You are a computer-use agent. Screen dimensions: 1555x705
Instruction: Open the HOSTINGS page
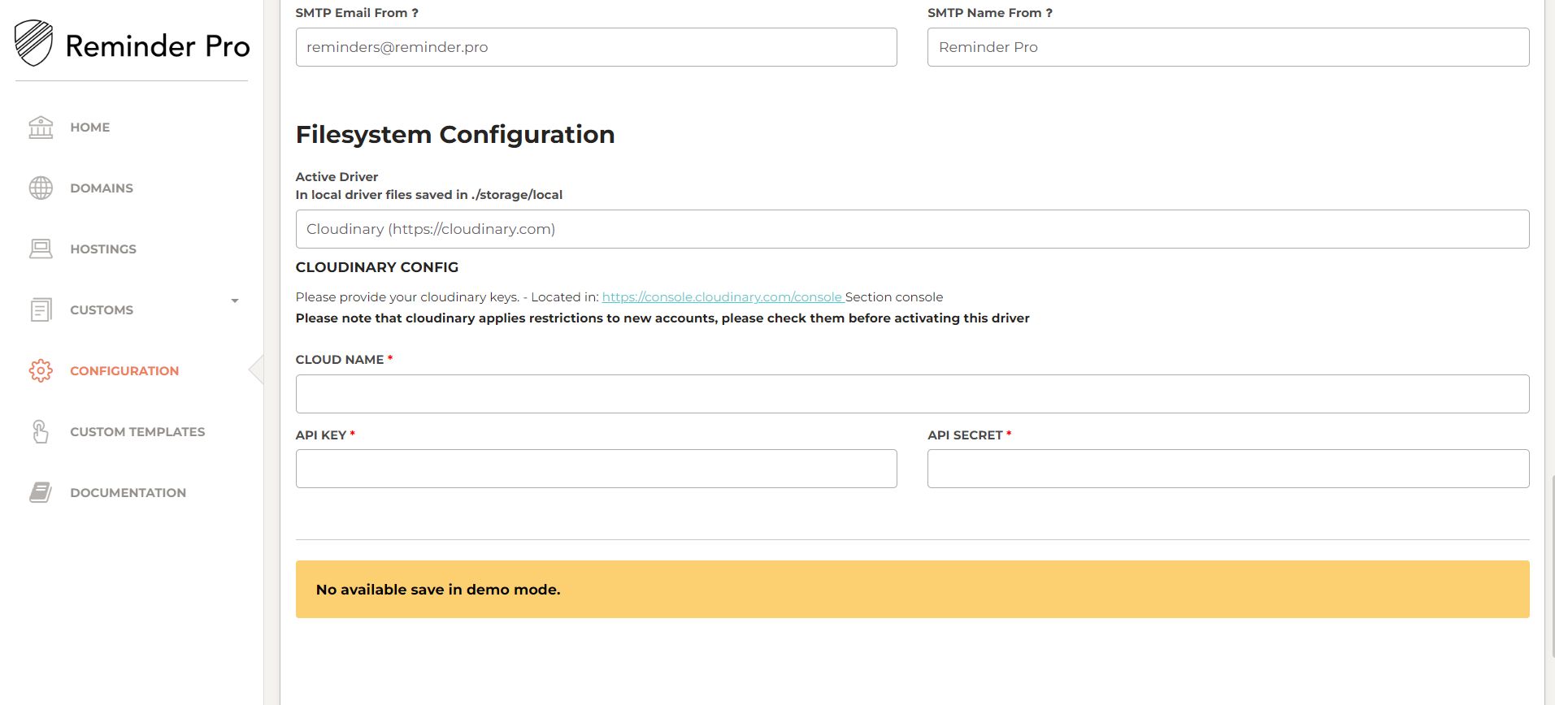click(x=103, y=249)
